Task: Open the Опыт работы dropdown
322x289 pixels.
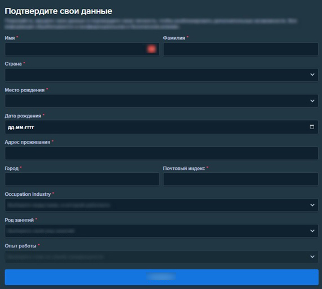Action: 162,256
